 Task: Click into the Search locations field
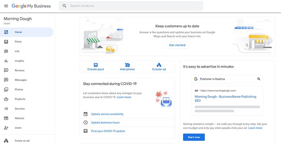(131, 6)
